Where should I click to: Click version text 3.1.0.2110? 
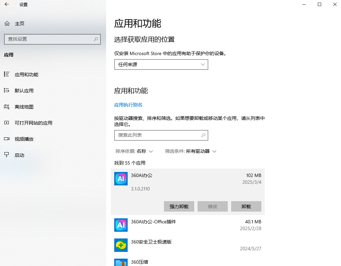(140, 189)
